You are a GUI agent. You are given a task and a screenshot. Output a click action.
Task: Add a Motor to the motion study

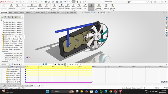[x=70, y=64]
